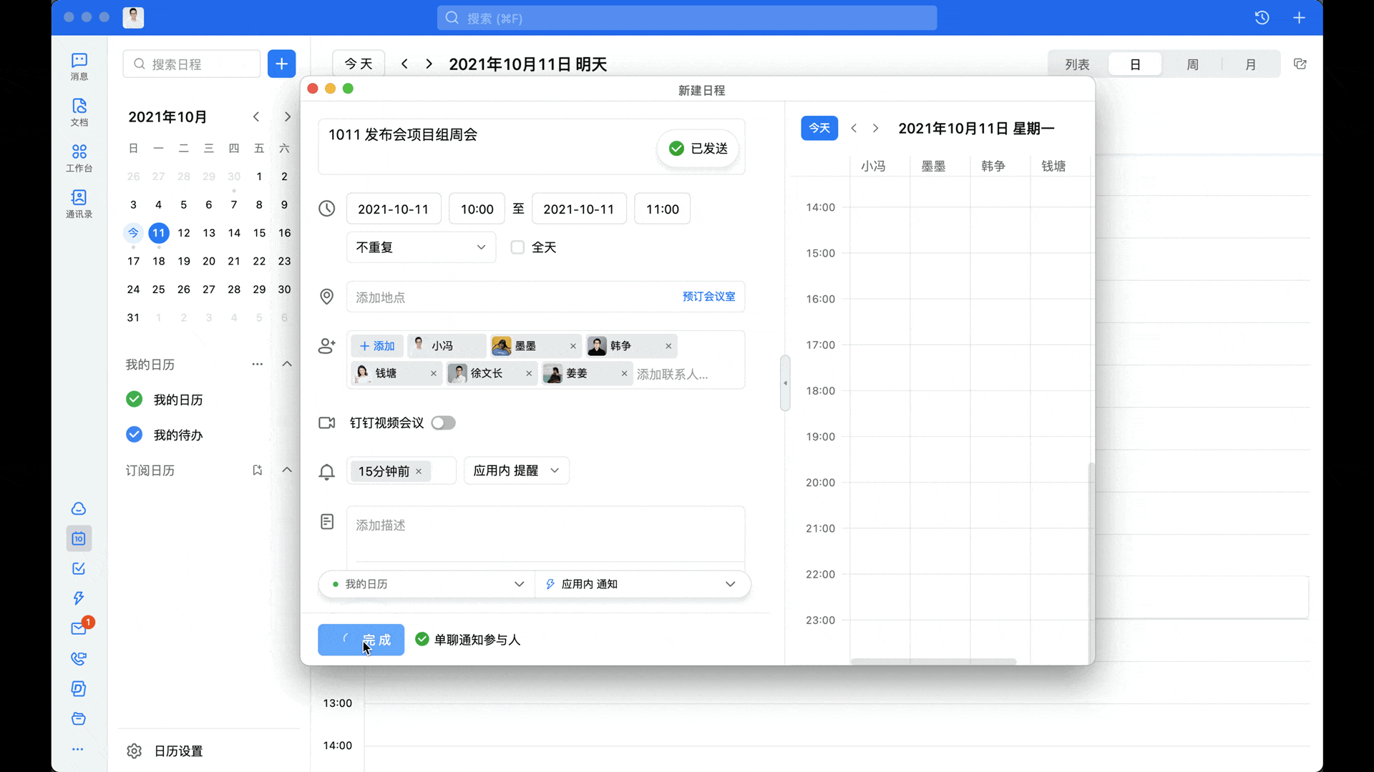
Task: Switch to the 周 week view tab
Action: point(1192,64)
